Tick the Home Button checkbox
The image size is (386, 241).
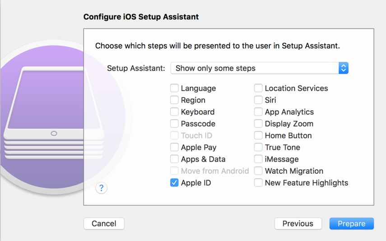[258, 135]
